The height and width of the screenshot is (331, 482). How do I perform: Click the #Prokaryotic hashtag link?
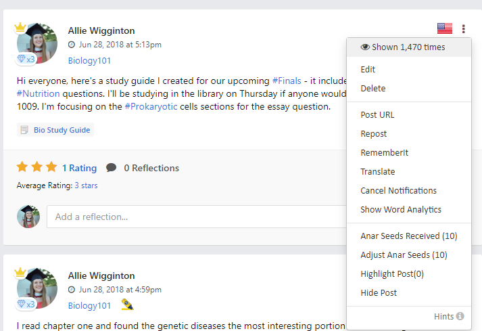point(151,106)
